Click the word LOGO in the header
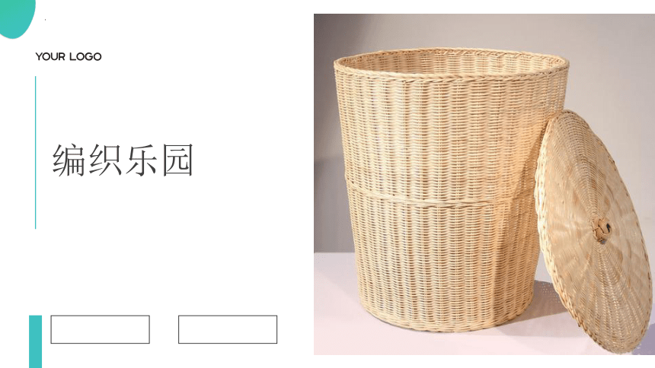655x368 pixels. (x=85, y=57)
